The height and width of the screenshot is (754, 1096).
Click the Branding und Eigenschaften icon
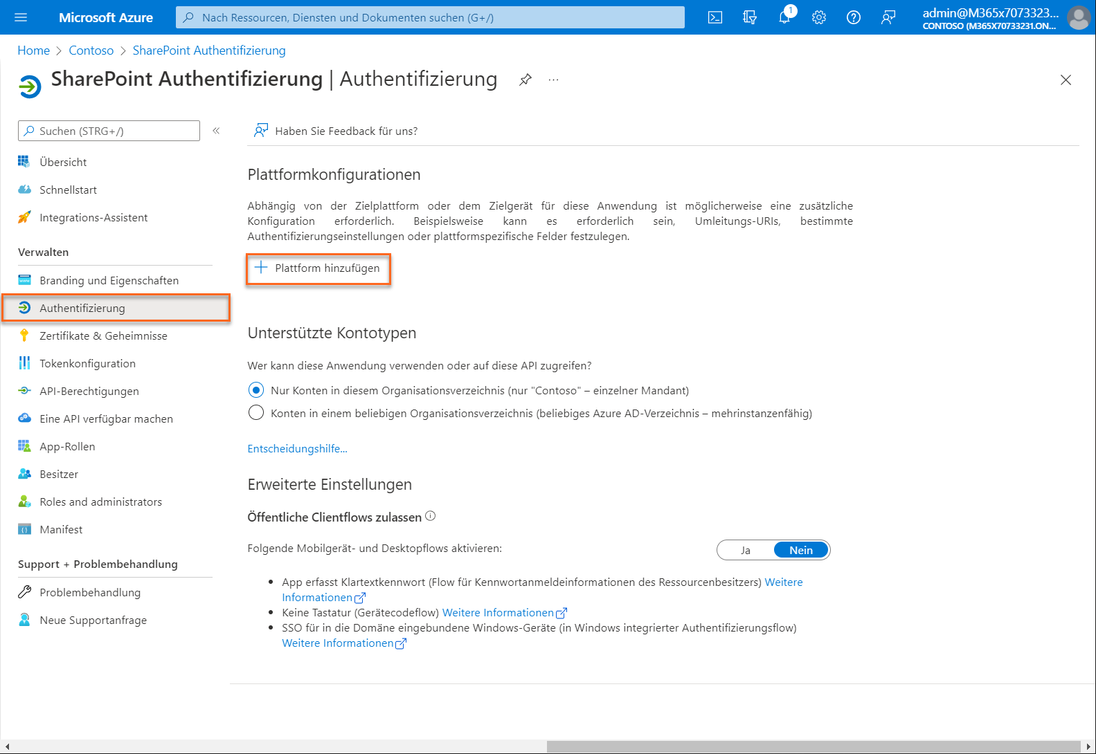[24, 280]
